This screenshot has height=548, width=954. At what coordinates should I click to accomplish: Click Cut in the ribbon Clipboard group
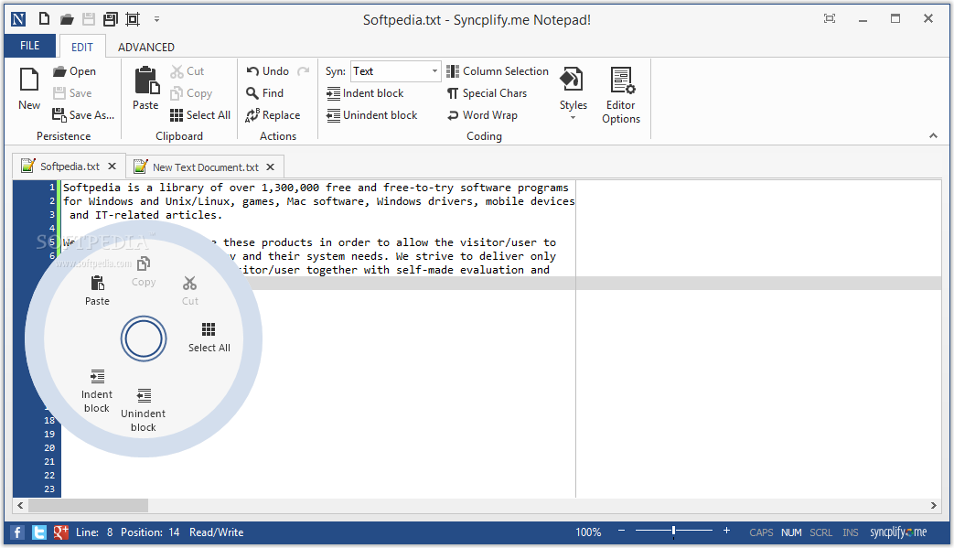pos(188,71)
